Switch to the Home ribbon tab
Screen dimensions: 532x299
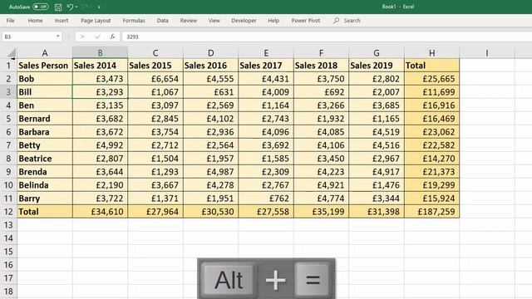35,20
